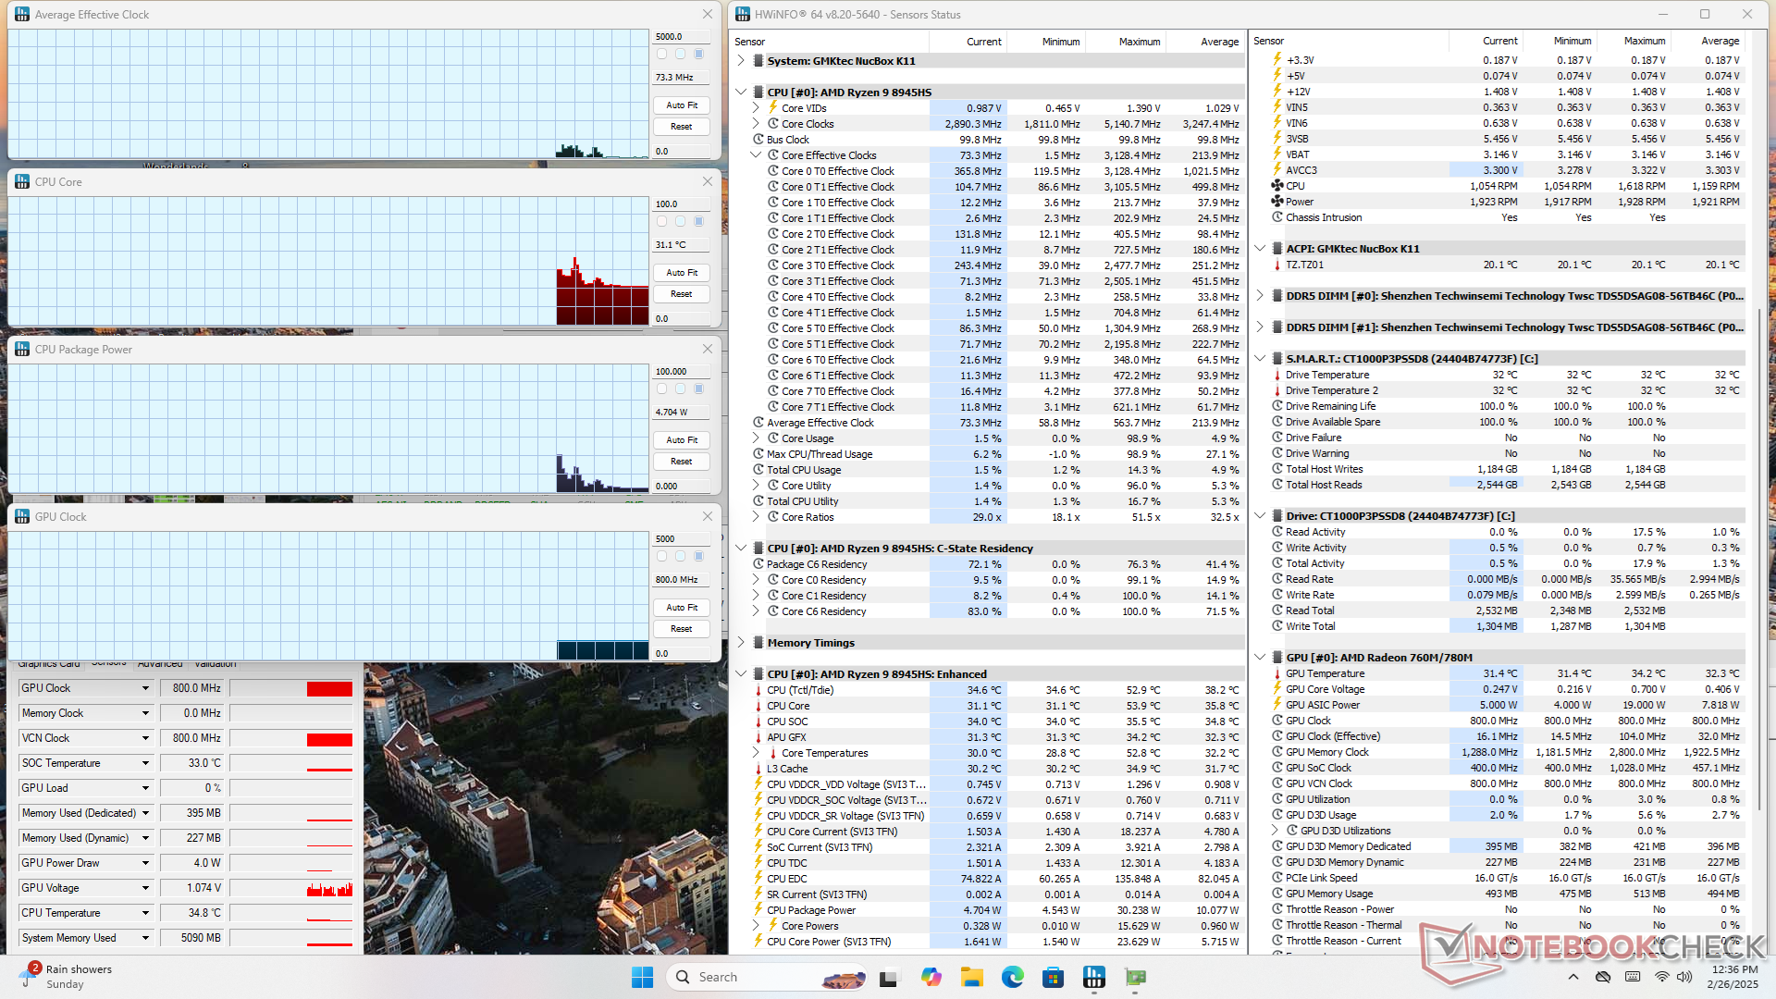Click the fan icon for the Power RPM row

pyautogui.click(x=1277, y=202)
